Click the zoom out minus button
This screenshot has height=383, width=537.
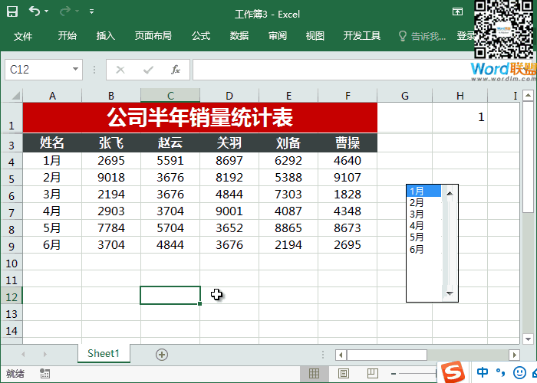point(394,374)
